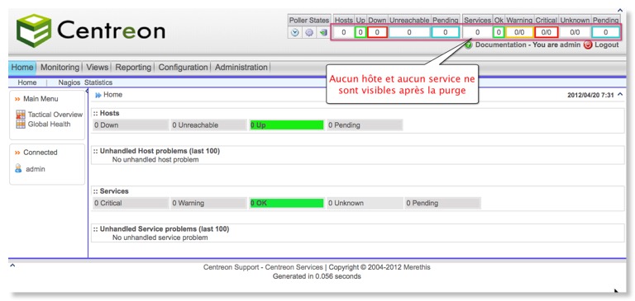Screen dimensions: 635x301
Task: Open the Configuration tab
Action: [183, 68]
